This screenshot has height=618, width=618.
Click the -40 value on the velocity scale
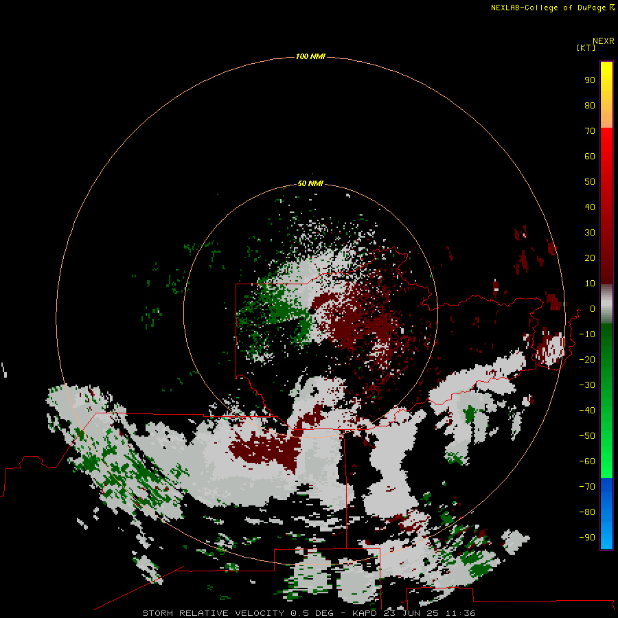587,411
